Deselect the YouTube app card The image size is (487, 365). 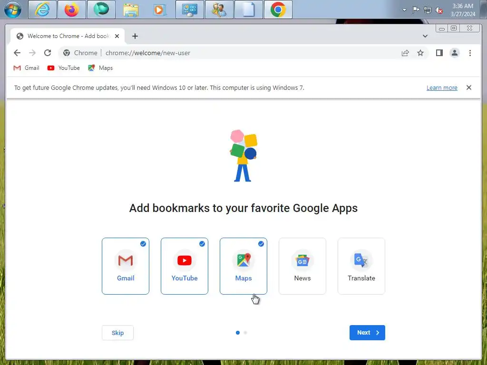tap(185, 266)
